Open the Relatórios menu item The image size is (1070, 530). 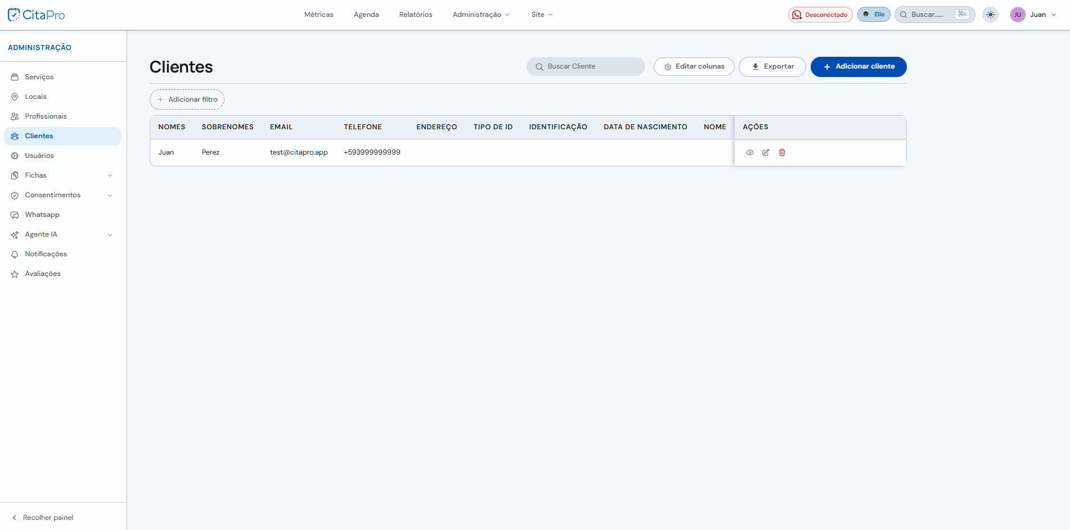coord(416,15)
